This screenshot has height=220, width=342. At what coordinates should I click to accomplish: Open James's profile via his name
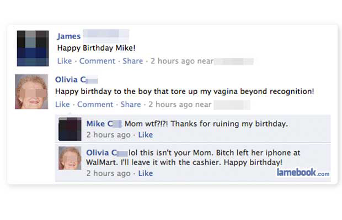[x=69, y=36]
